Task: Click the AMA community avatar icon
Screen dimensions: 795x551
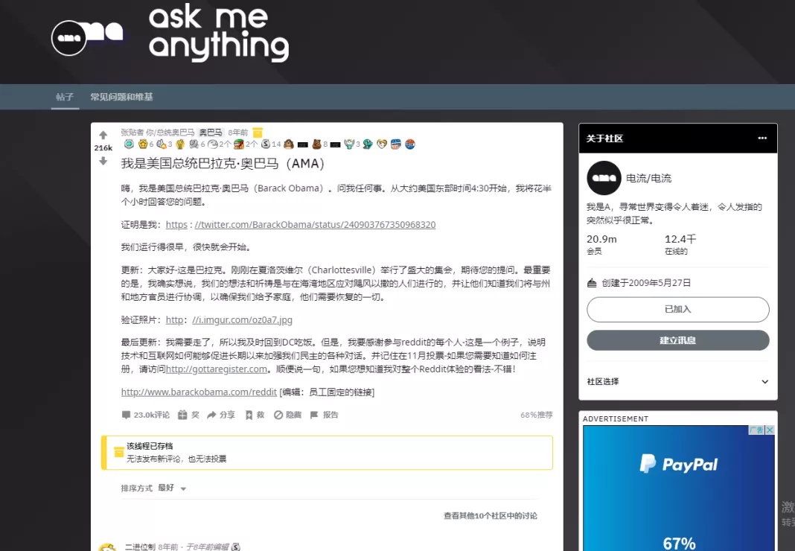Action: coord(604,178)
